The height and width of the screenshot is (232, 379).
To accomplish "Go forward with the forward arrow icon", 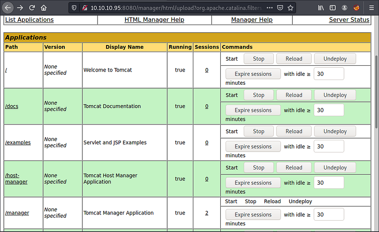I will (20, 8).
